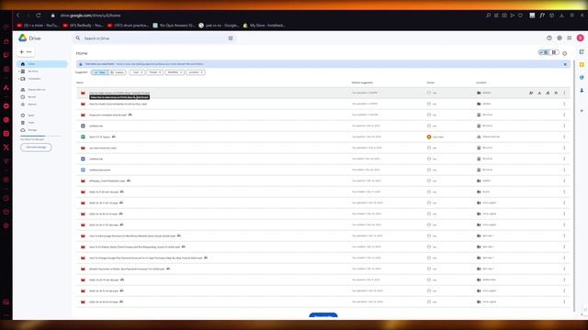Open the Storage section in sidebar
588x330 pixels.
tap(32, 130)
